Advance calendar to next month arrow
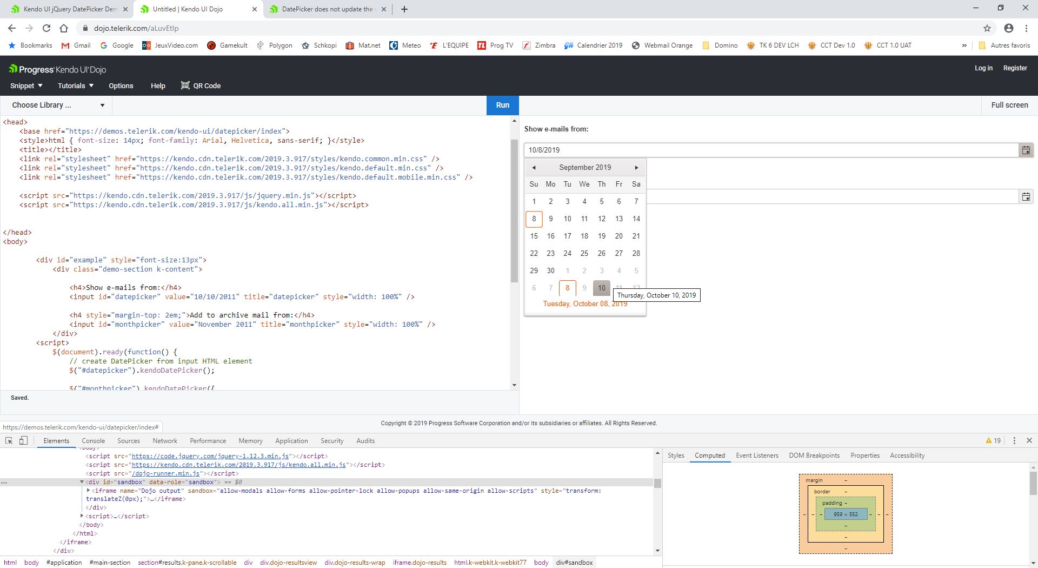Viewport: 1038px width, 568px height. pyautogui.click(x=636, y=168)
